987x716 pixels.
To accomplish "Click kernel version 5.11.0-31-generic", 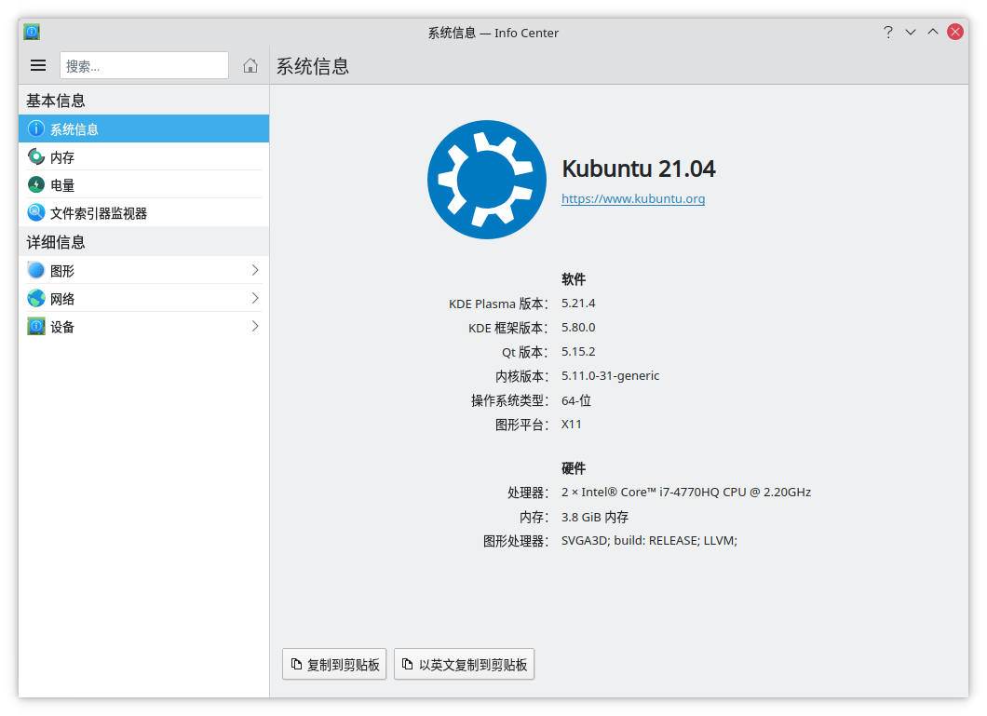I will click(611, 375).
